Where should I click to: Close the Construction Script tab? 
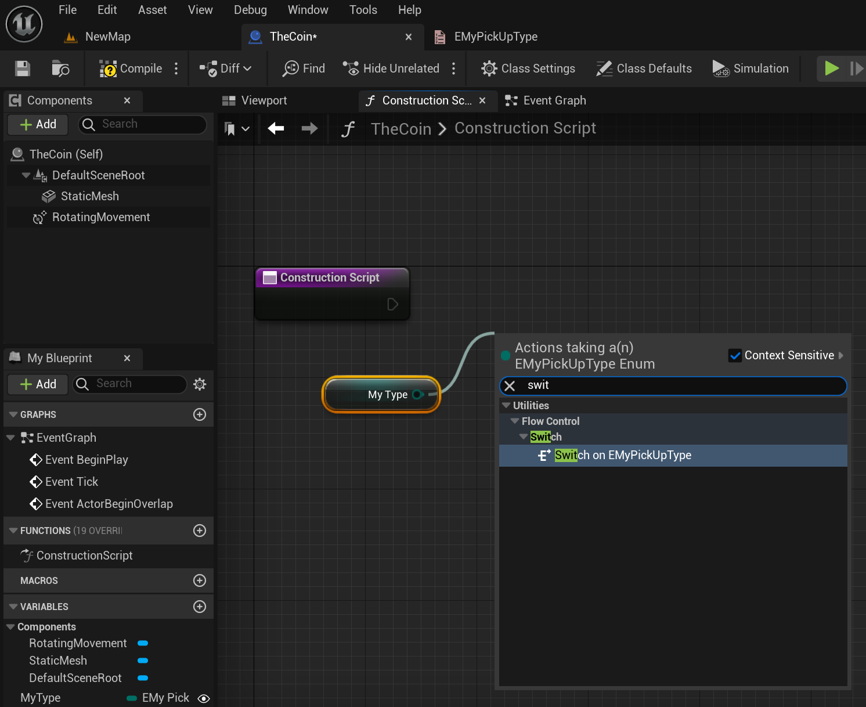click(x=482, y=100)
